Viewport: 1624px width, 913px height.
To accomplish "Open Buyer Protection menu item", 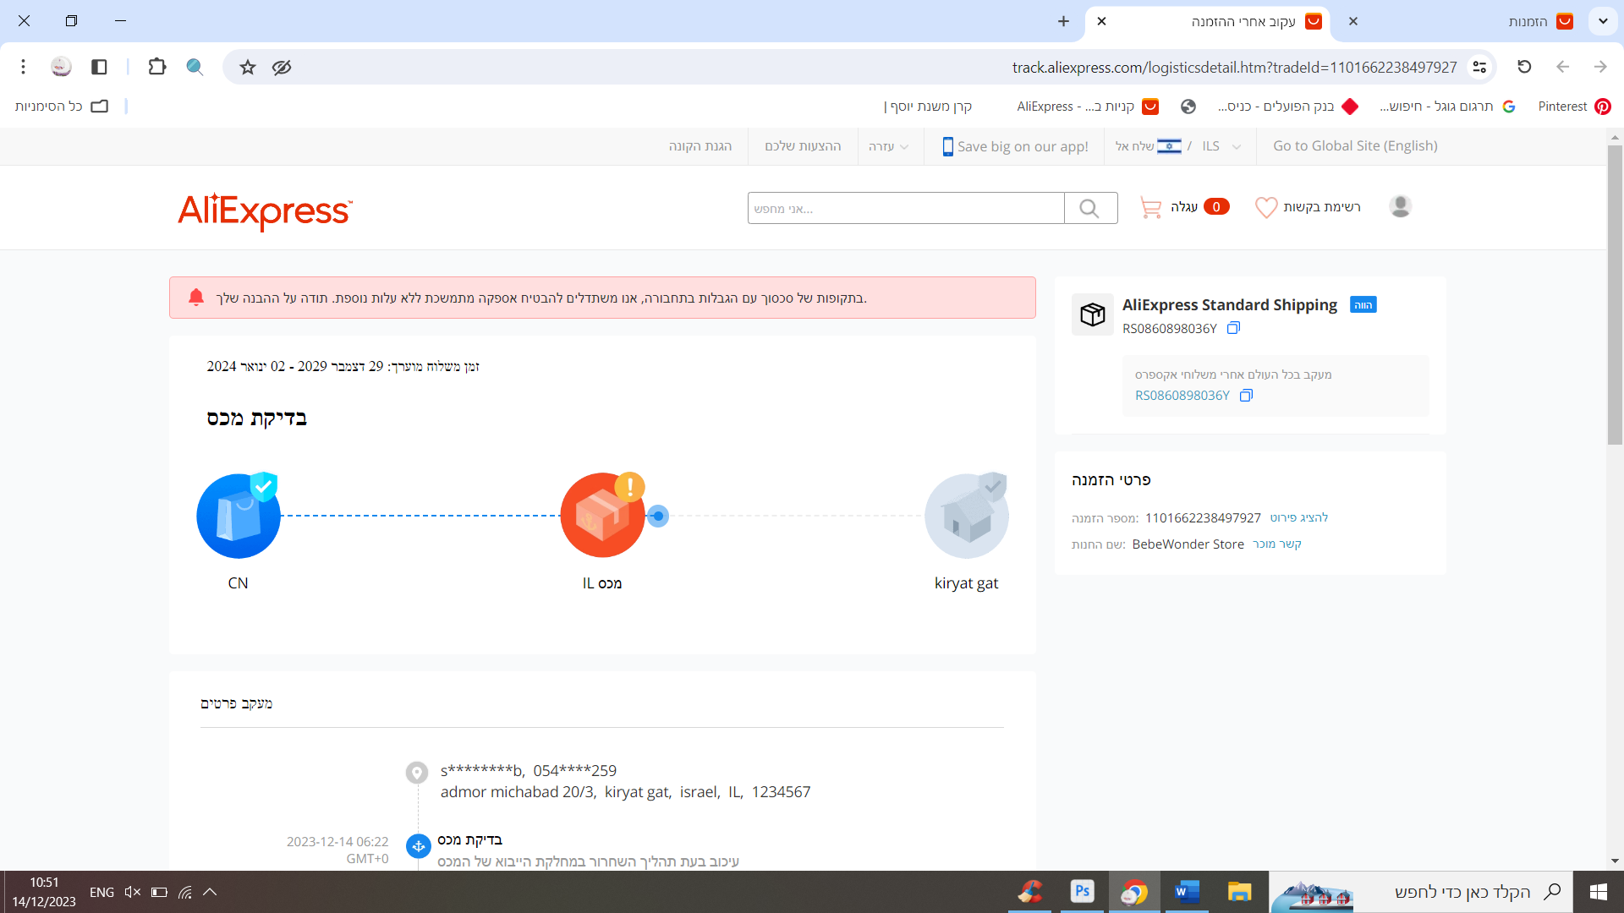I will click(x=700, y=146).
